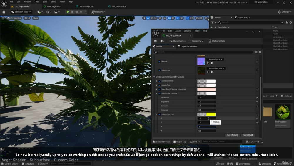Click Browse to asset icon in material editor
The height and width of the screenshot is (166, 294).
click(162, 41)
